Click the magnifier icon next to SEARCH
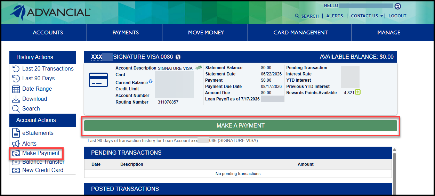The width and height of the screenshot is (435, 196). tap(297, 16)
